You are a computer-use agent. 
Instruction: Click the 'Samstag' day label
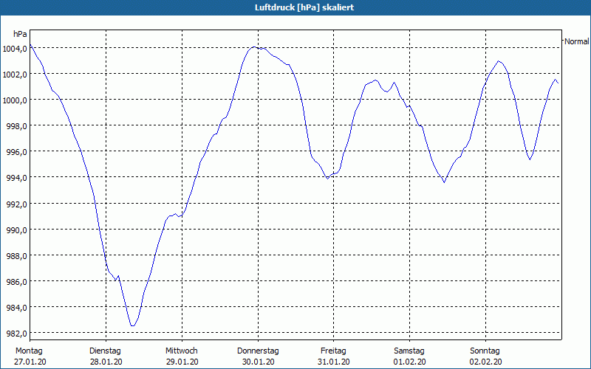(x=409, y=351)
